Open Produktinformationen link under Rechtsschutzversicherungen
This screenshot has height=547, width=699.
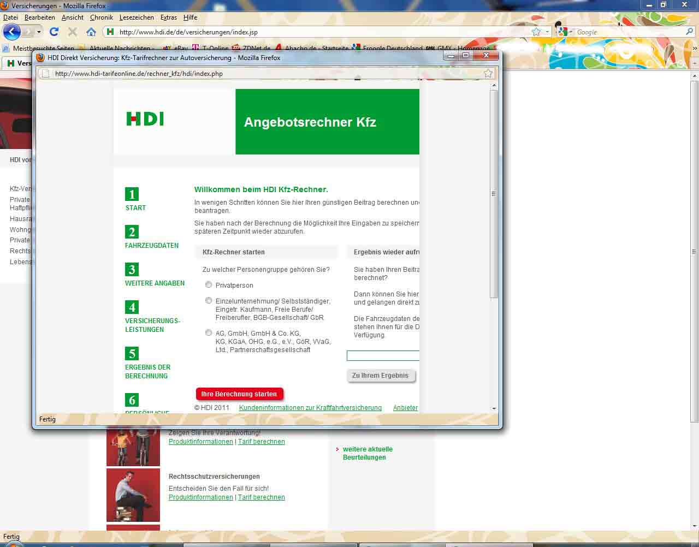pyautogui.click(x=201, y=497)
